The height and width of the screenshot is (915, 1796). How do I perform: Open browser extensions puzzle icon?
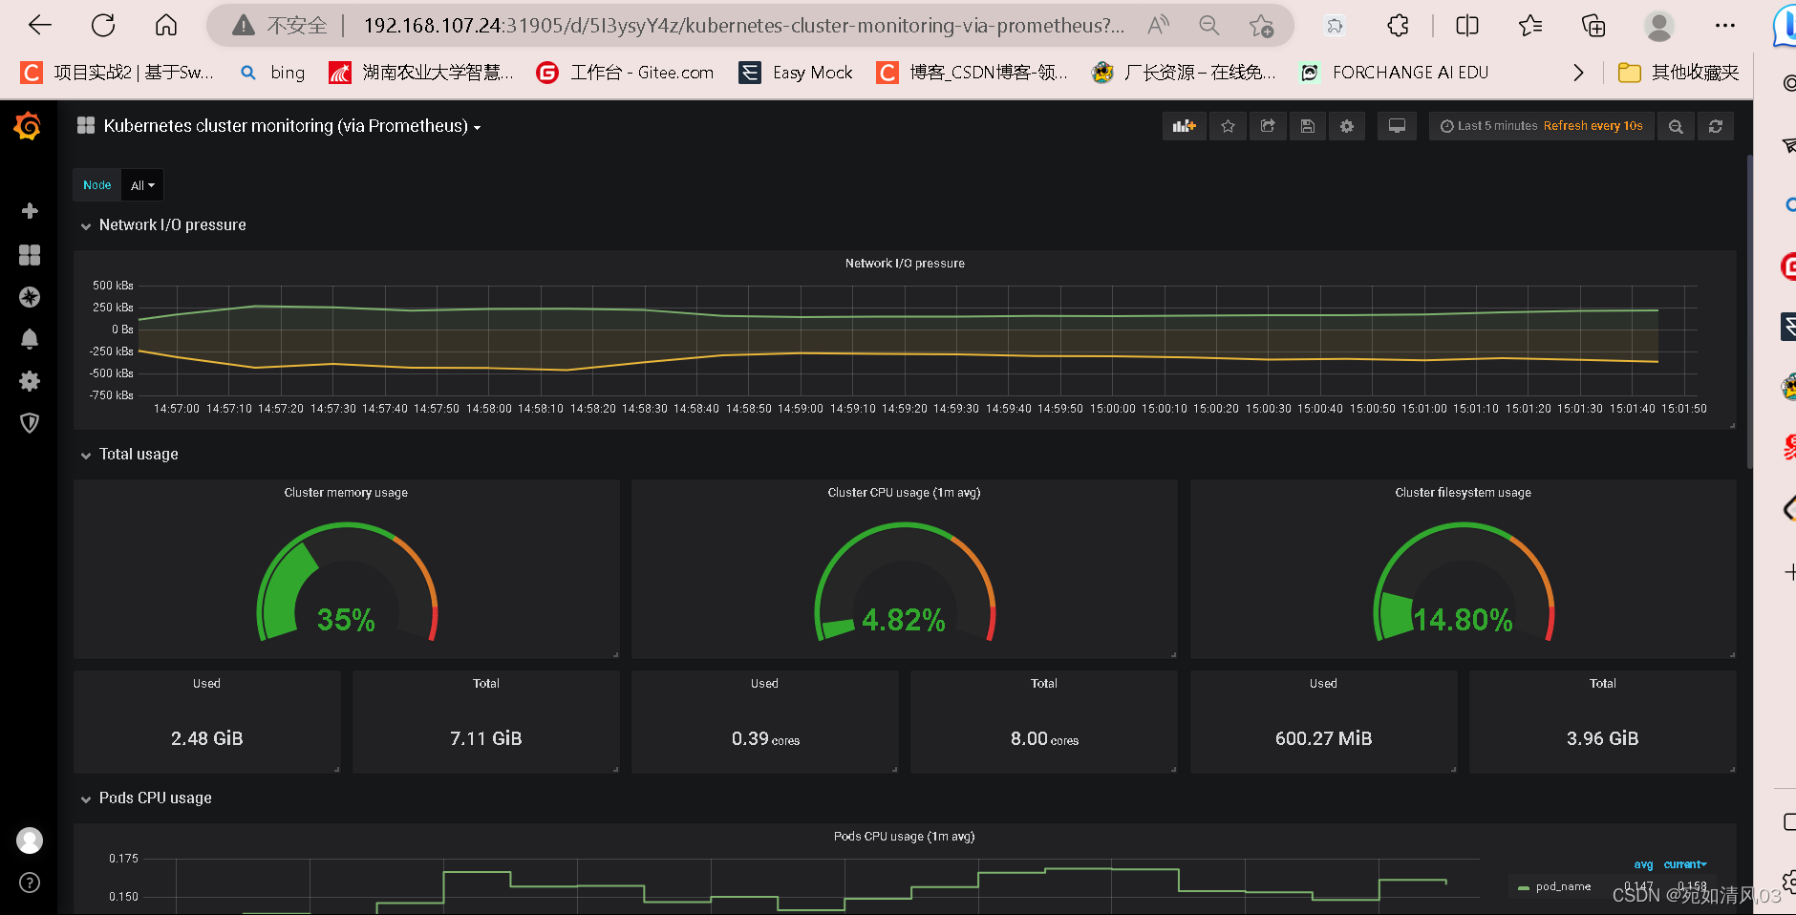tap(1398, 26)
